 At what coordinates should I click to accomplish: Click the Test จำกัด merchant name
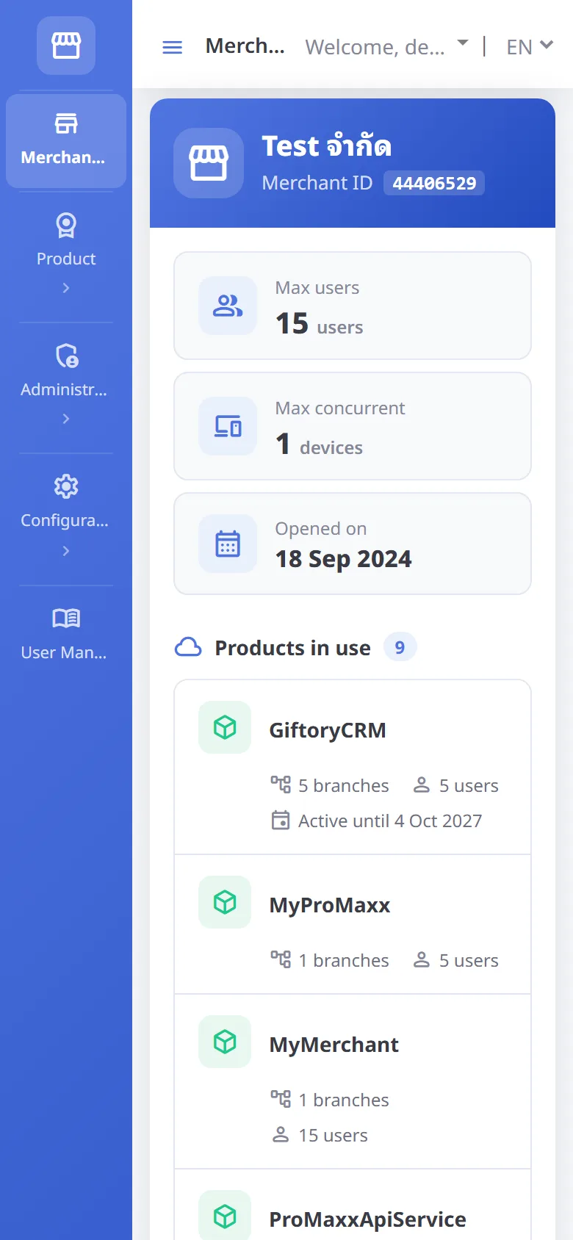pos(326,145)
